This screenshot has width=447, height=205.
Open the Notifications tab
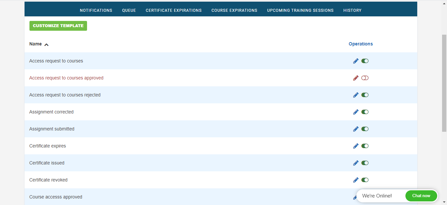tap(96, 10)
